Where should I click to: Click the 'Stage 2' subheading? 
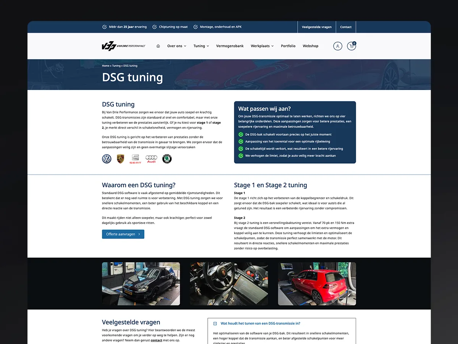tap(240, 218)
